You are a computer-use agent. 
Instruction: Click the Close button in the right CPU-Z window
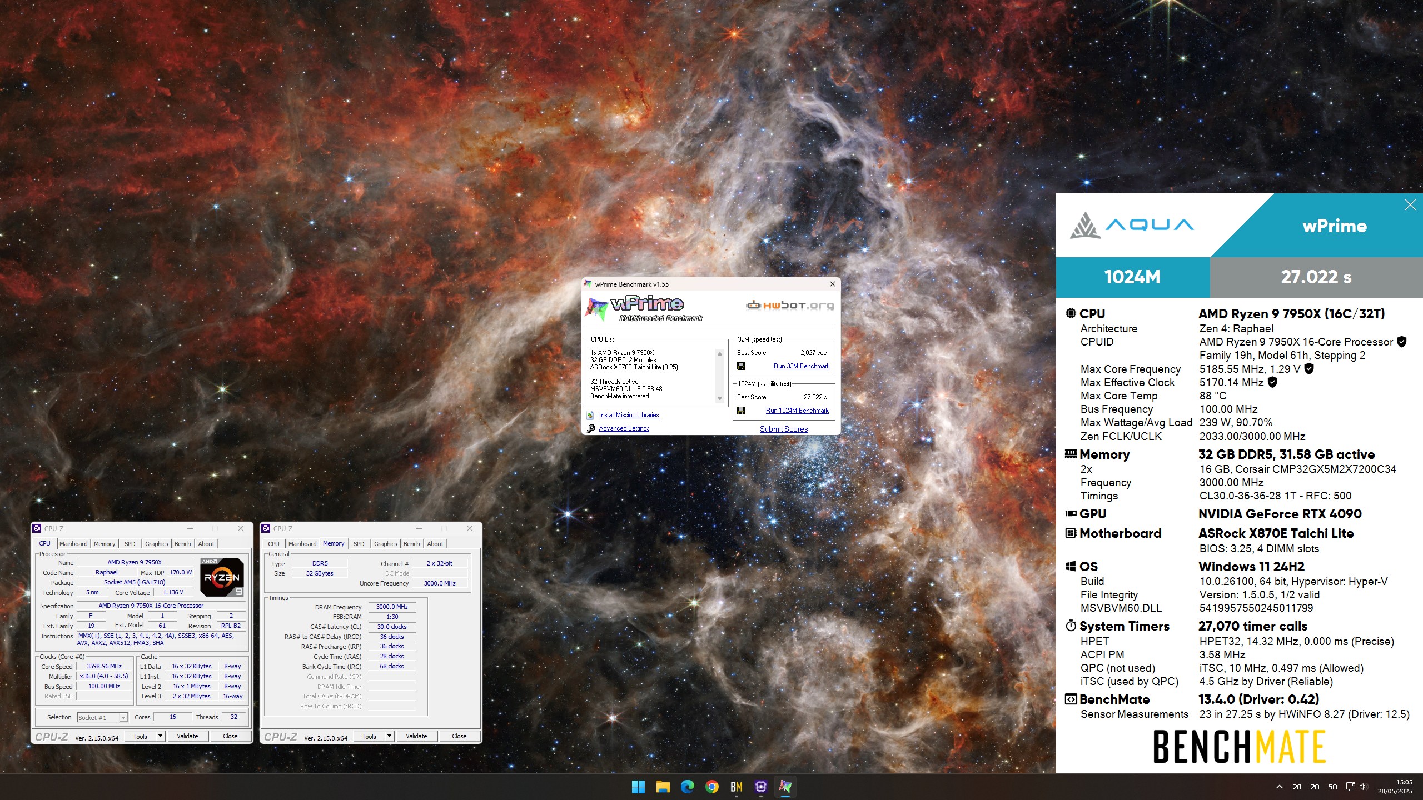point(459,737)
